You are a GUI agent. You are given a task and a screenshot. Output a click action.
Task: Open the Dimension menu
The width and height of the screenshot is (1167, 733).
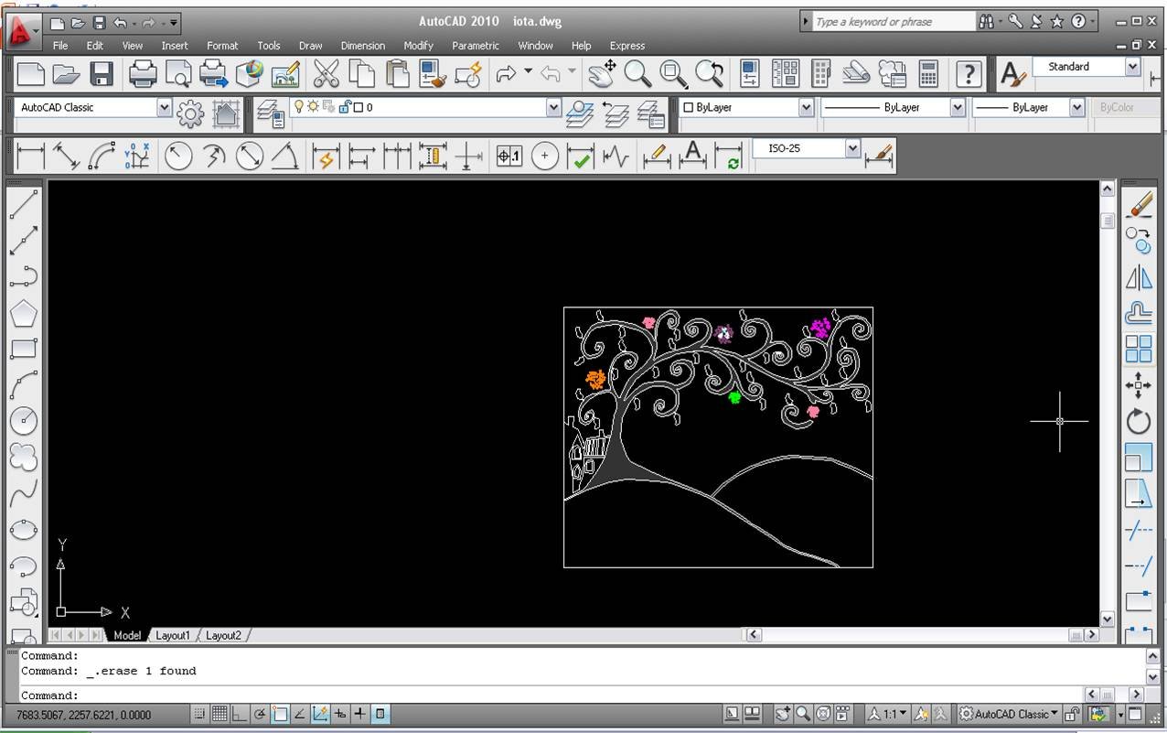(x=363, y=46)
